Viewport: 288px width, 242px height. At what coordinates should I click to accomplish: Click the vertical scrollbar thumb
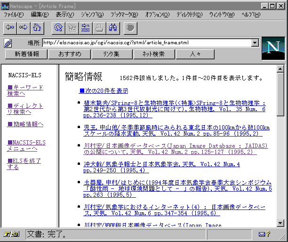(x=280, y=94)
